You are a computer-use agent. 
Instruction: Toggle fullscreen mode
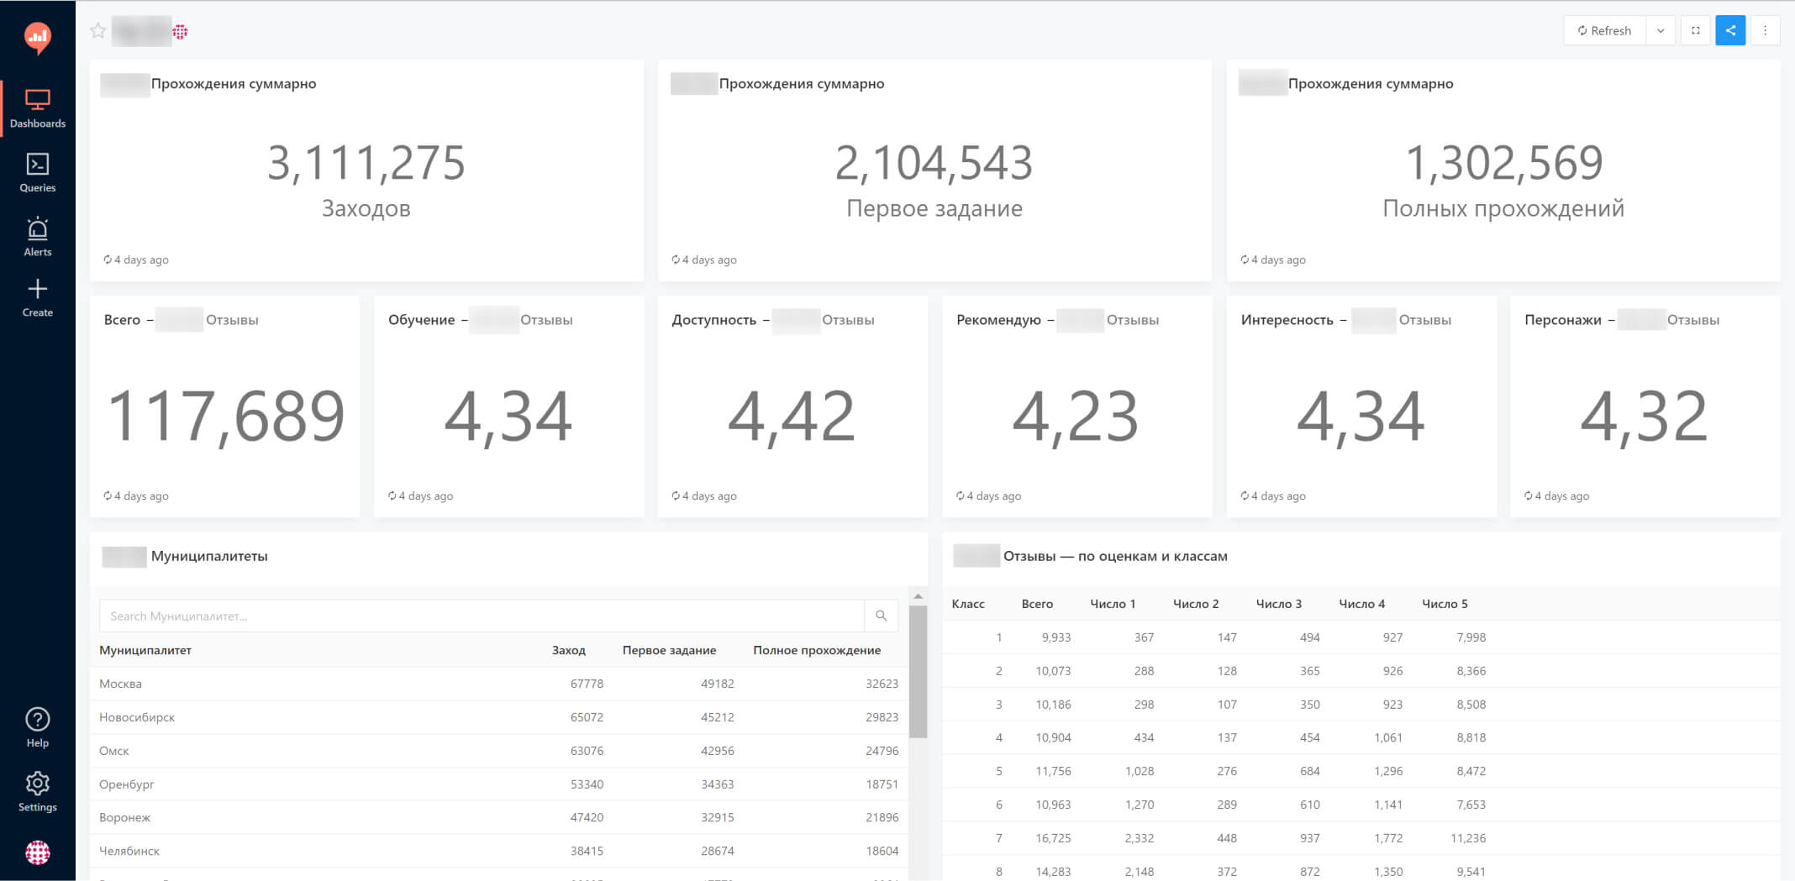1696,31
